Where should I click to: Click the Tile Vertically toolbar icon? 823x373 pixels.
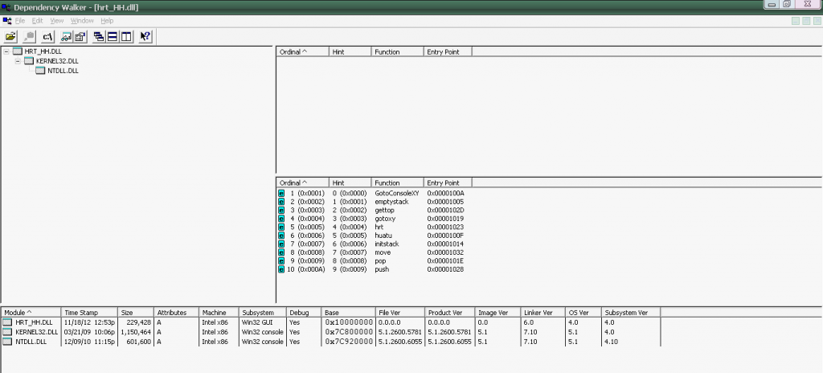click(x=126, y=37)
